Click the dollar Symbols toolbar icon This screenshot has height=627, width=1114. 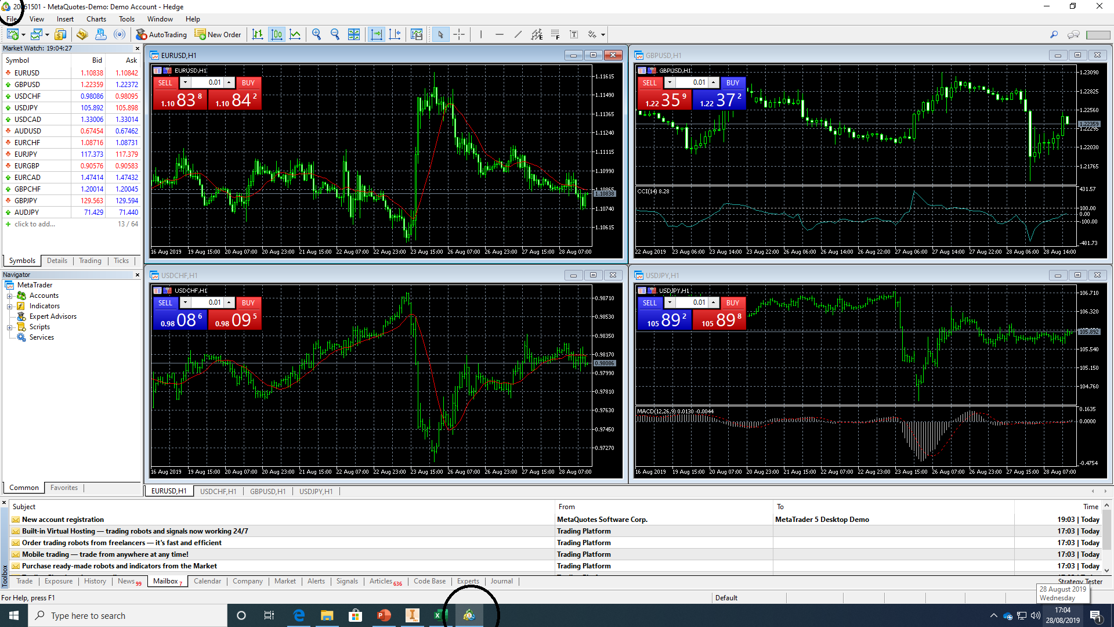point(60,35)
